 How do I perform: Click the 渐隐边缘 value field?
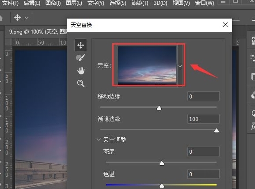click(203, 119)
